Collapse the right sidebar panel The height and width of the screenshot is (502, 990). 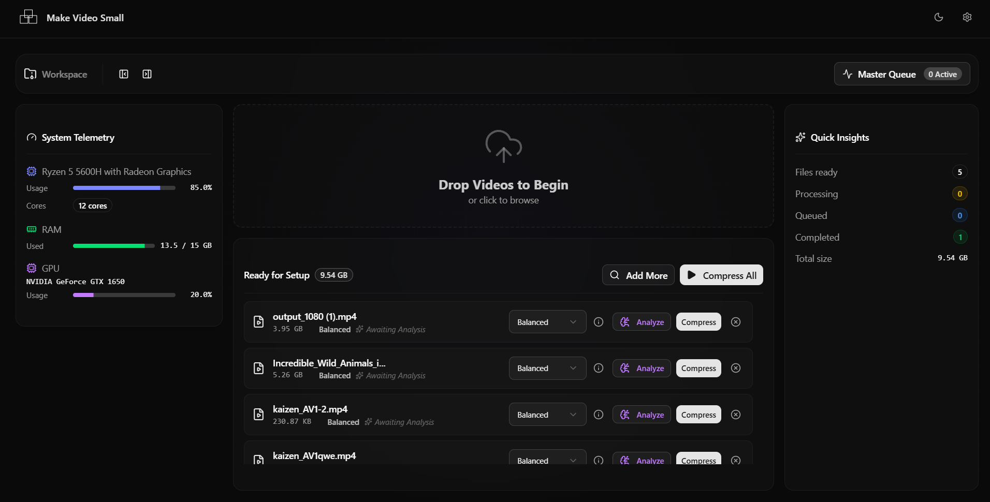click(147, 74)
